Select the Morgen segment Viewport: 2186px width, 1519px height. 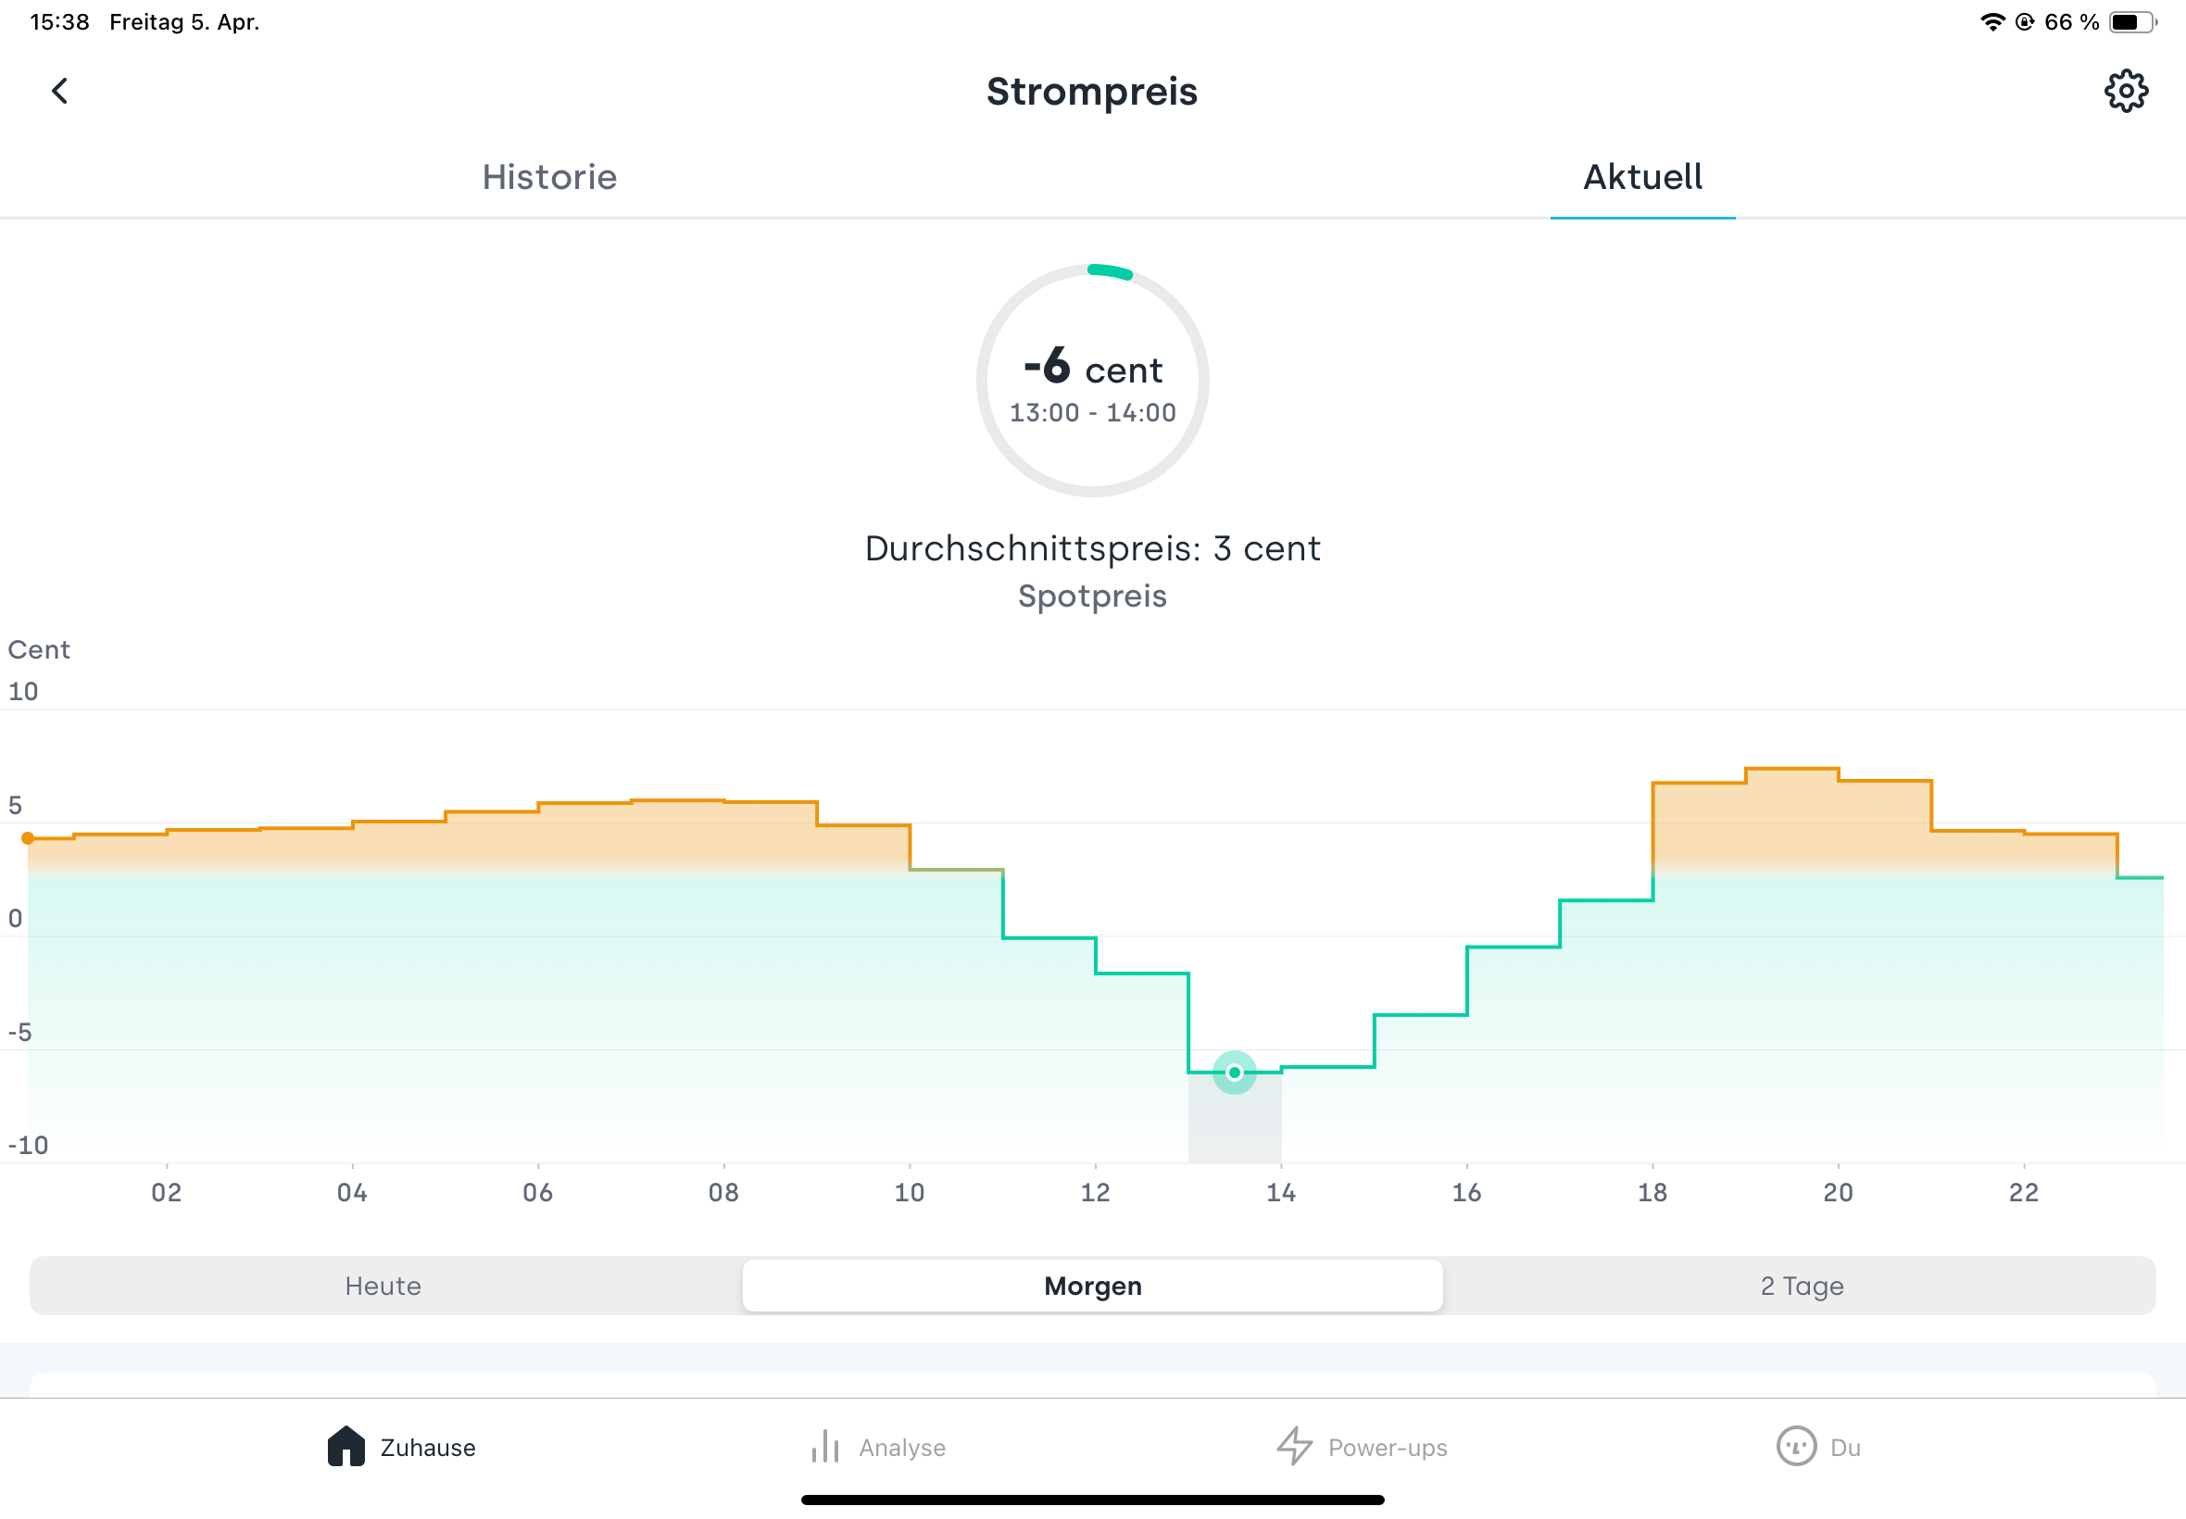[1092, 1286]
